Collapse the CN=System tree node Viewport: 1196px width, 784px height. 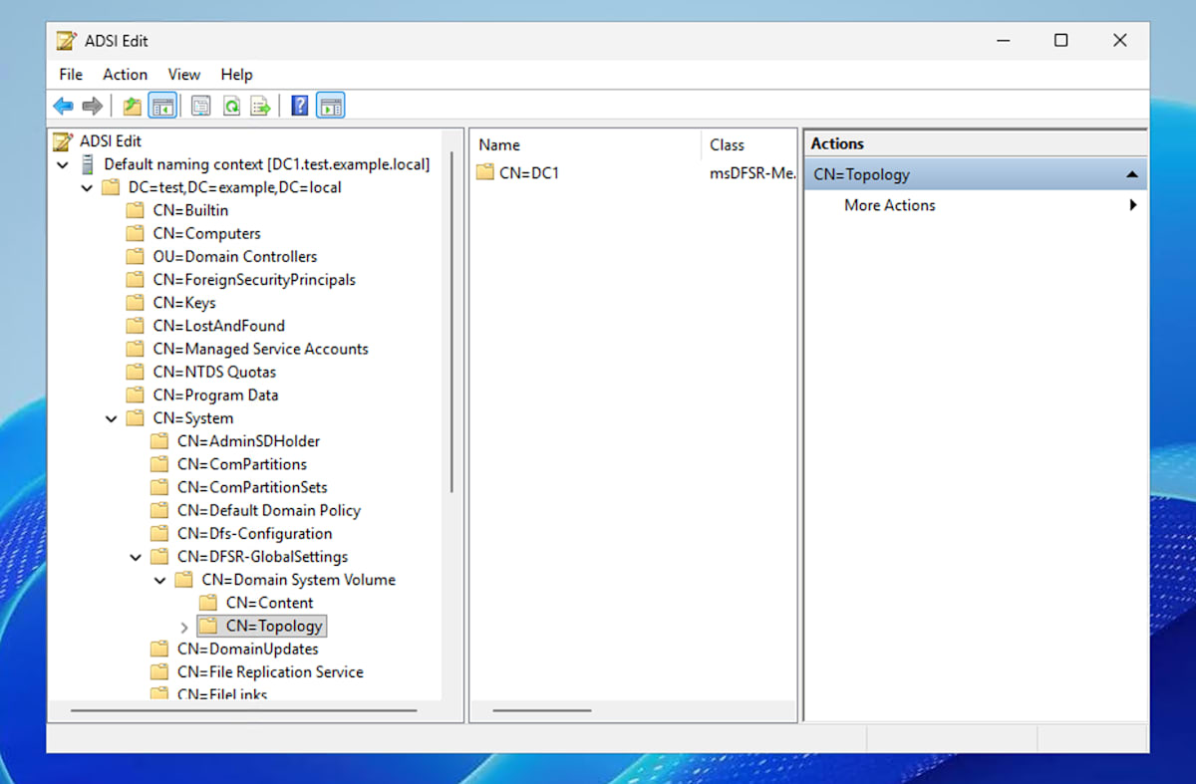coord(112,419)
